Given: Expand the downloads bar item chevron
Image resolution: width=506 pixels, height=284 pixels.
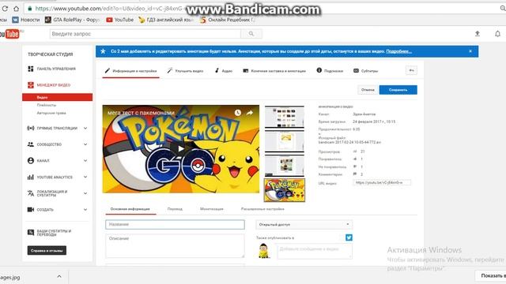Looking at the screenshot, I should click(59, 276).
